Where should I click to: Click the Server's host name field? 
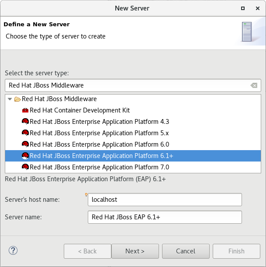point(165,200)
